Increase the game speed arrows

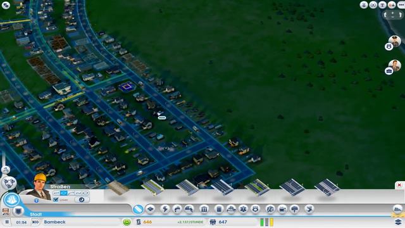[35, 222]
